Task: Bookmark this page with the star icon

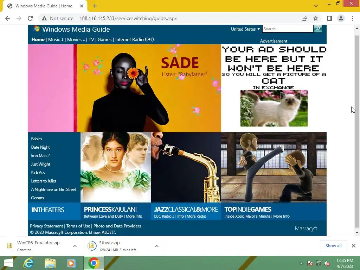Action: point(316,18)
